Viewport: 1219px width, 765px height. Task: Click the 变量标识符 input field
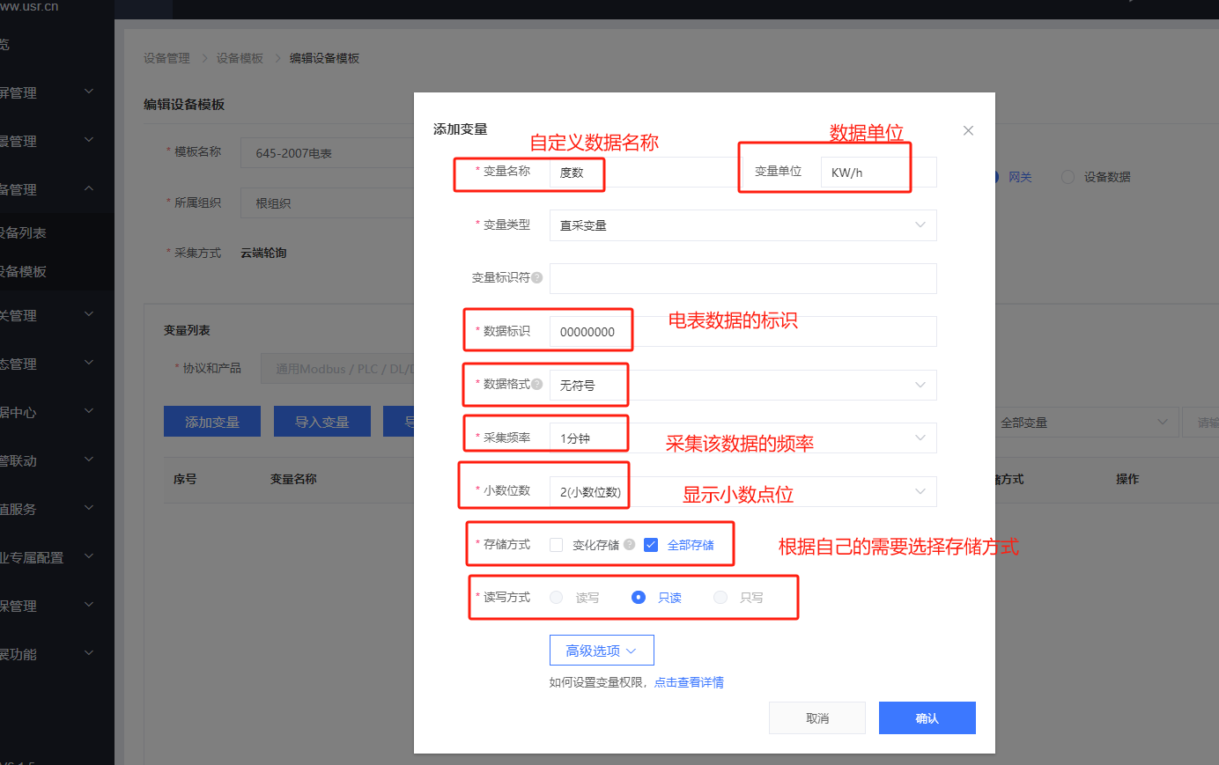742,278
